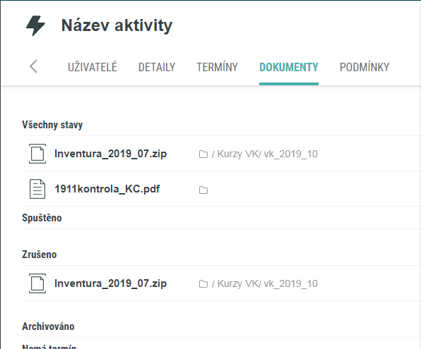421x349 pixels.
Task: Click the zip file icon under Všechny stavy
Action: [x=37, y=154]
